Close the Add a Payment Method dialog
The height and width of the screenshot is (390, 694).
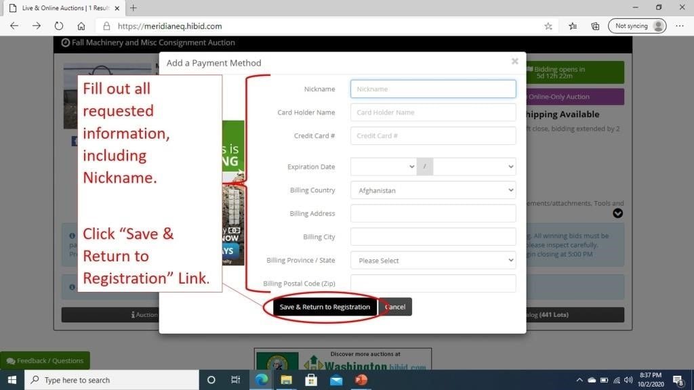pos(515,62)
